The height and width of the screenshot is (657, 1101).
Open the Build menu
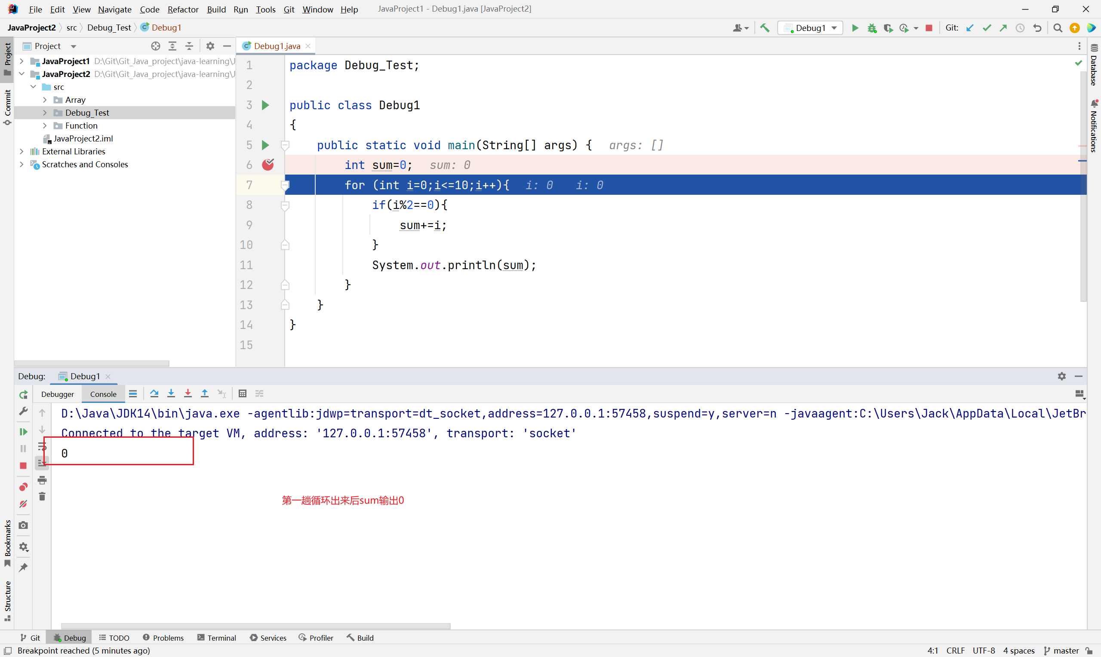tap(216, 9)
